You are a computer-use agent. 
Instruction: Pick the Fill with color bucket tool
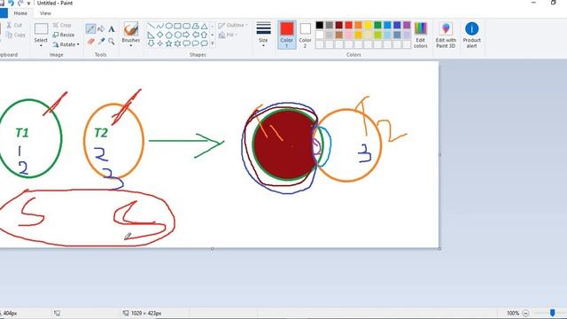pyautogui.click(x=101, y=29)
